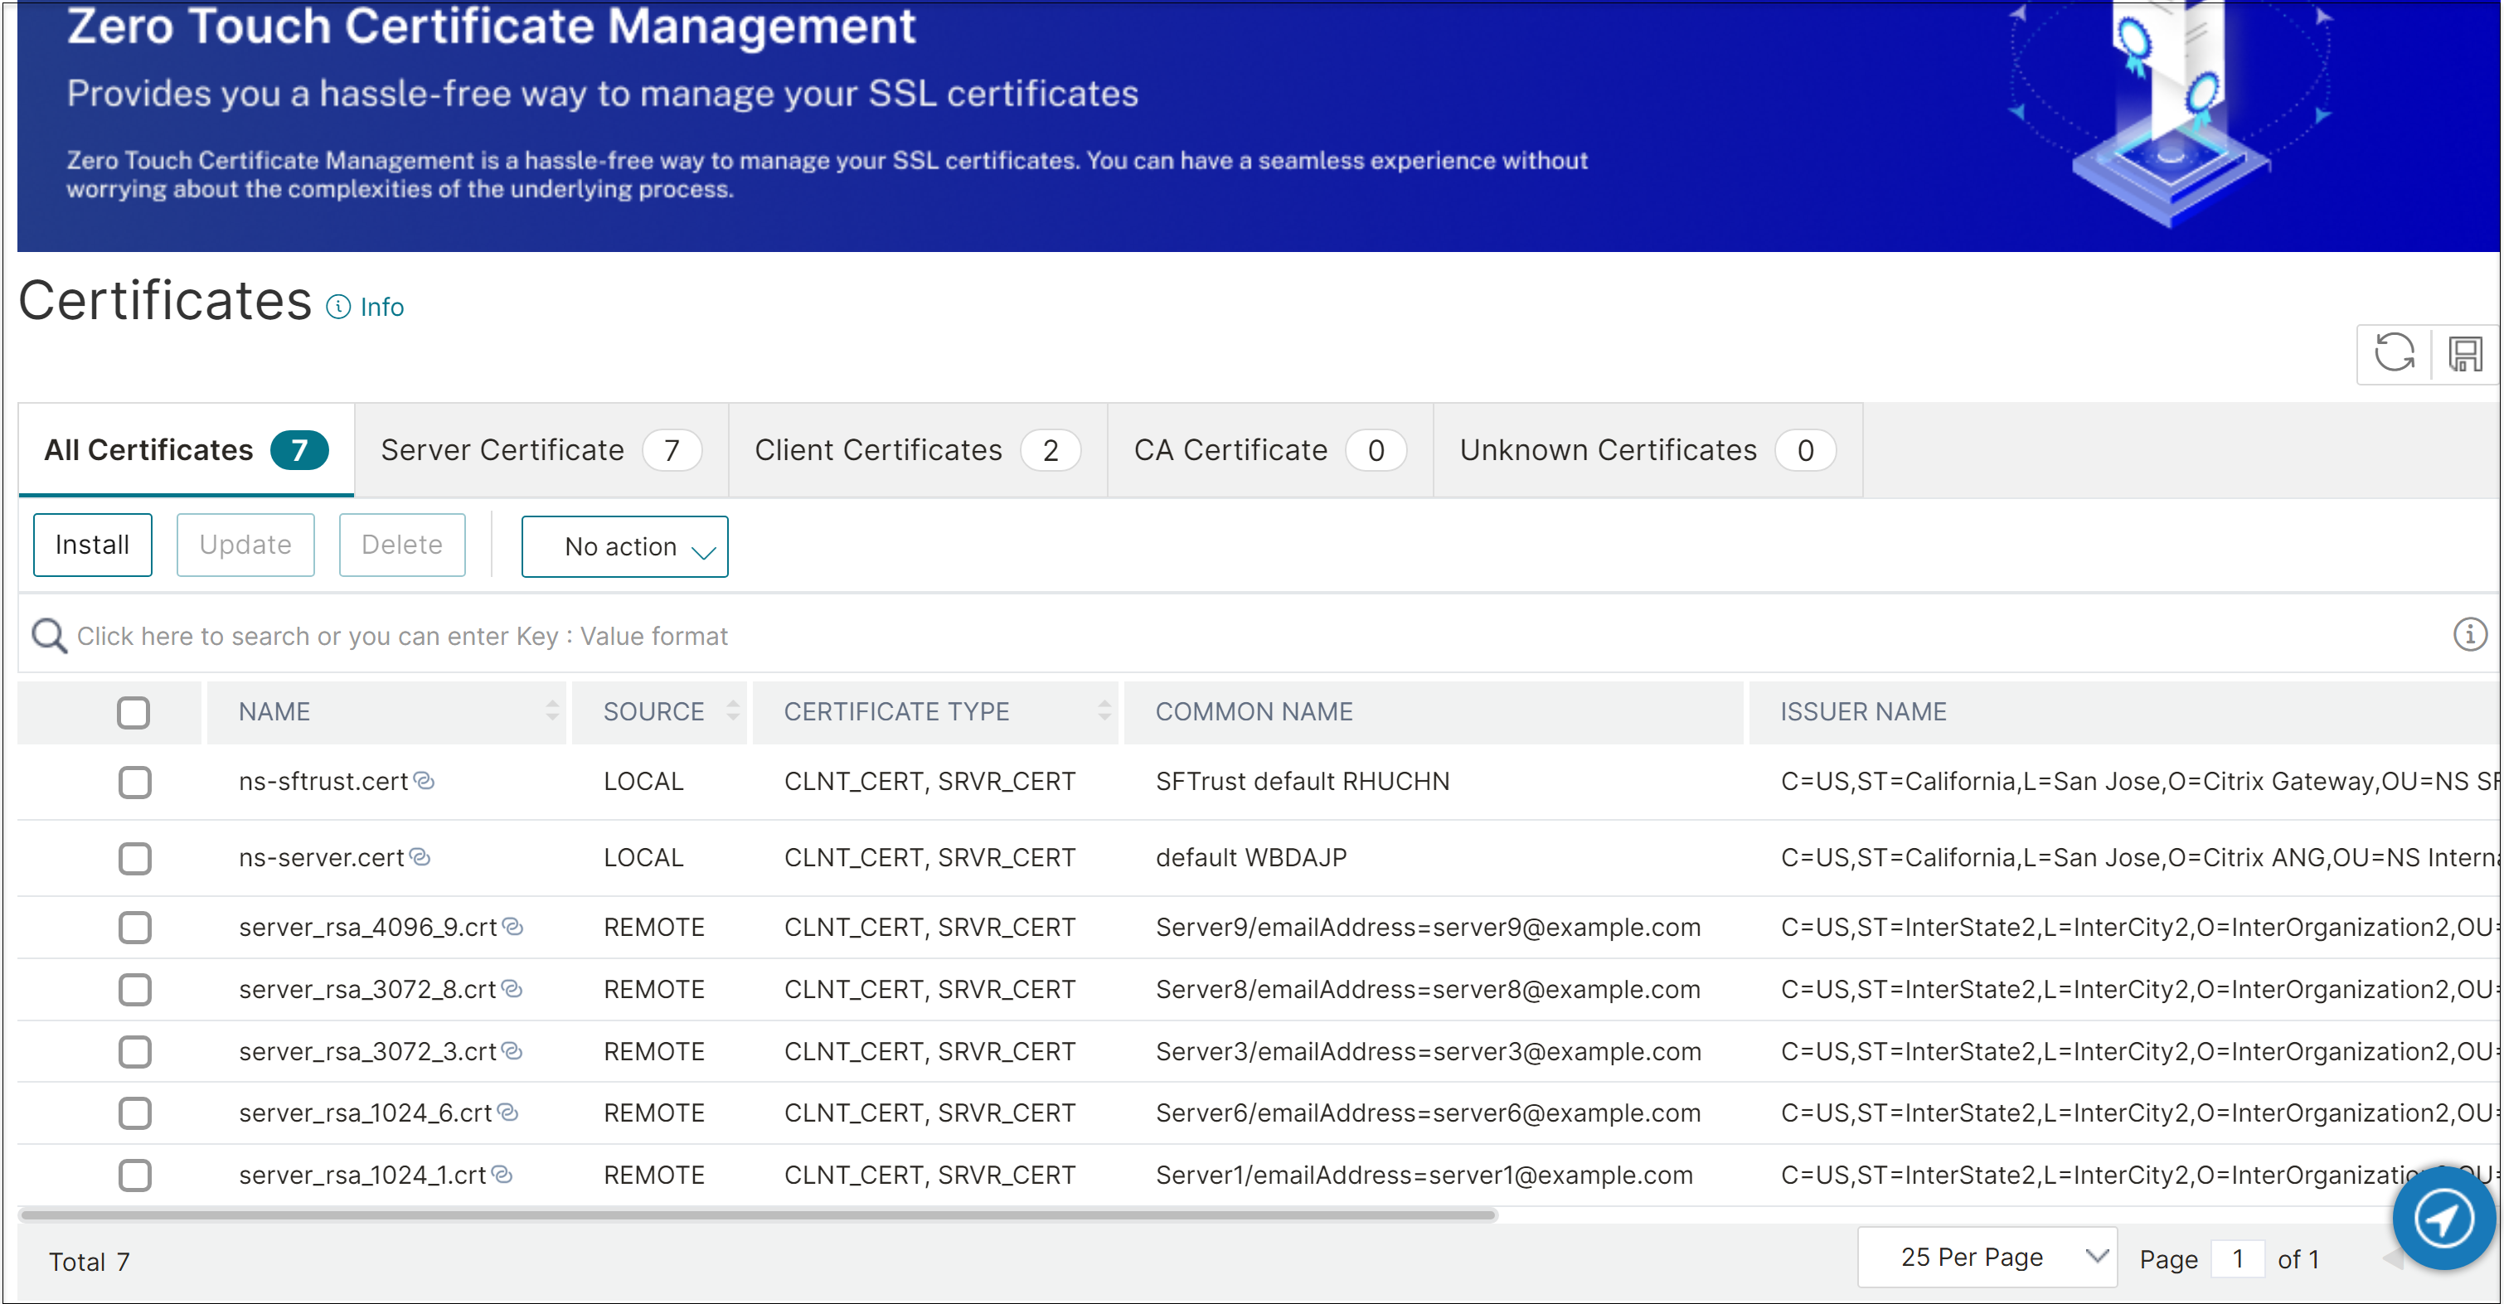Select server_rsa_3072_3.crt checkbox
The width and height of the screenshot is (2504, 1304).
(135, 1052)
